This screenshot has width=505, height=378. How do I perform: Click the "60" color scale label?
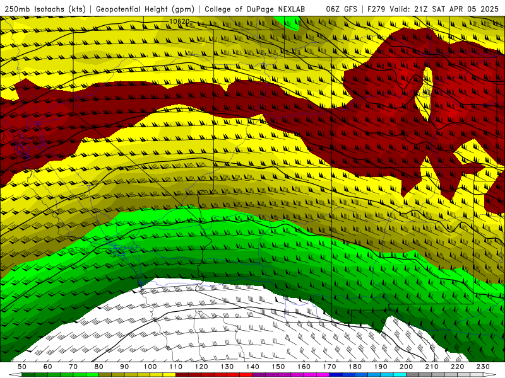[48, 367]
